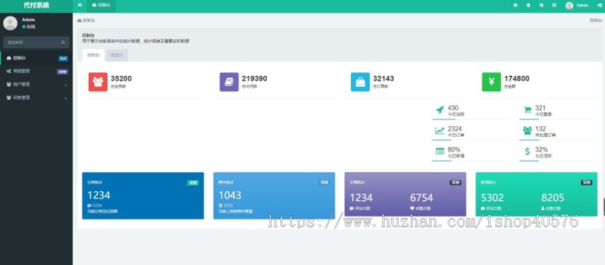Open the home icon in top bar
Viewport: 605px width, 265px height.
[x=515, y=5]
